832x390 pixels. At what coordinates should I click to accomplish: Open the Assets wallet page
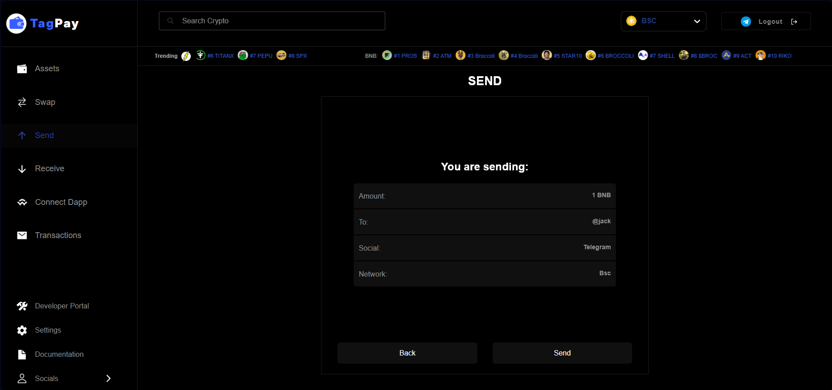47,69
